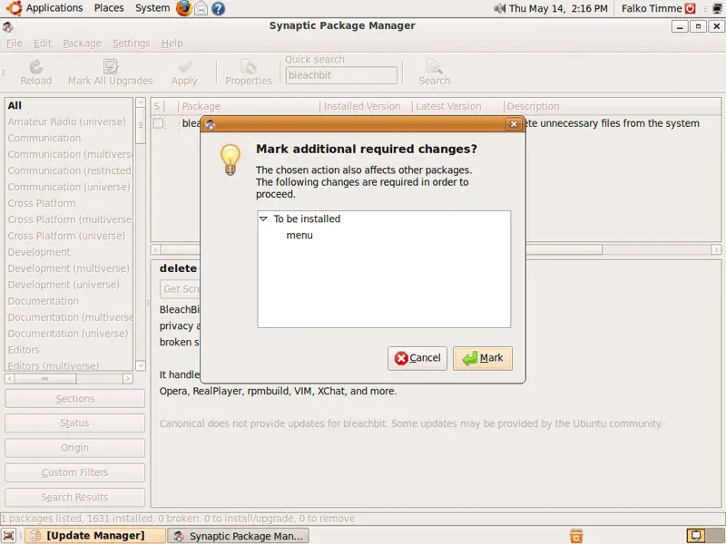Viewport: 726px width, 544px height.
Task: Select Amateur Radio (universe) category
Action: [66, 121]
